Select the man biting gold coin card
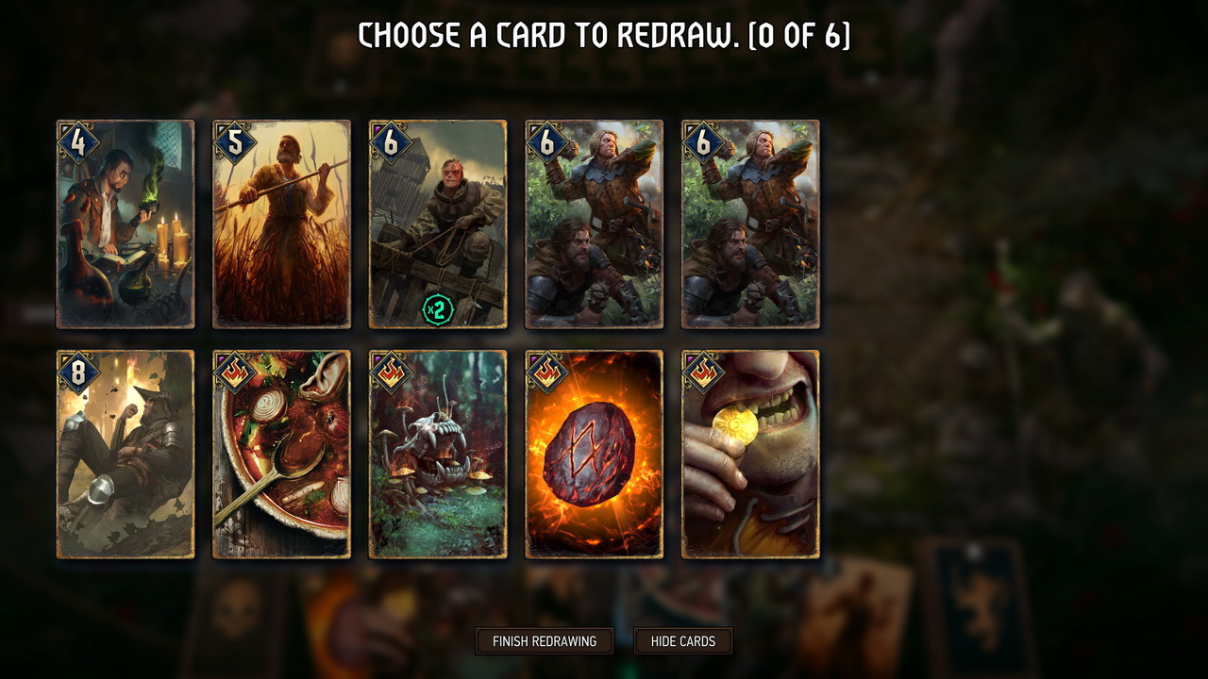The width and height of the screenshot is (1208, 679). tap(750, 455)
